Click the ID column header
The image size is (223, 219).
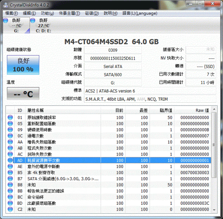[x=20, y=110]
